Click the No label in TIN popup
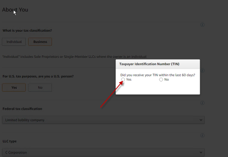 point(166,80)
